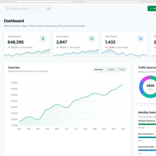Click the "Jan" label on the chart axis
Screen dimensions: 156x156
click(x=19, y=129)
